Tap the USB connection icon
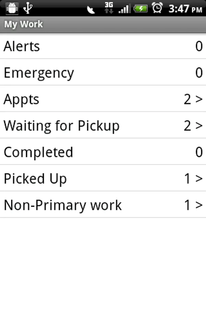Image resolution: width=206 pixels, height=310 pixels. click(x=28, y=8)
